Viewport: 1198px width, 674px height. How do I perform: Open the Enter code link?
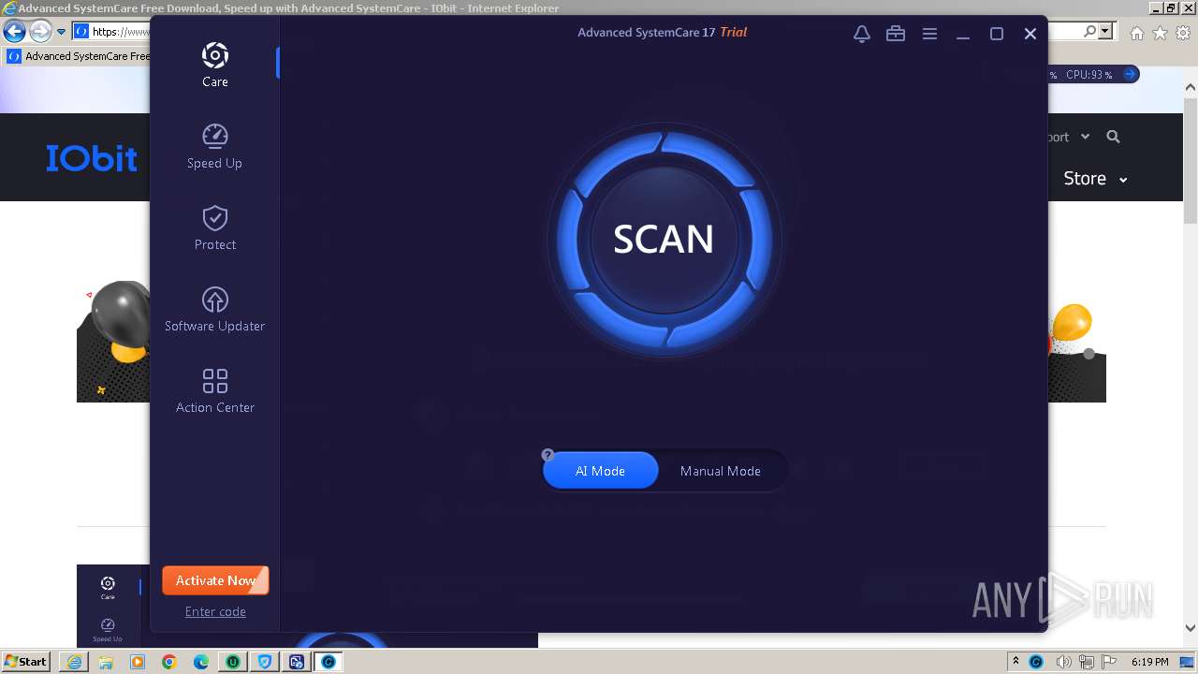pyautogui.click(x=215, y=611)
